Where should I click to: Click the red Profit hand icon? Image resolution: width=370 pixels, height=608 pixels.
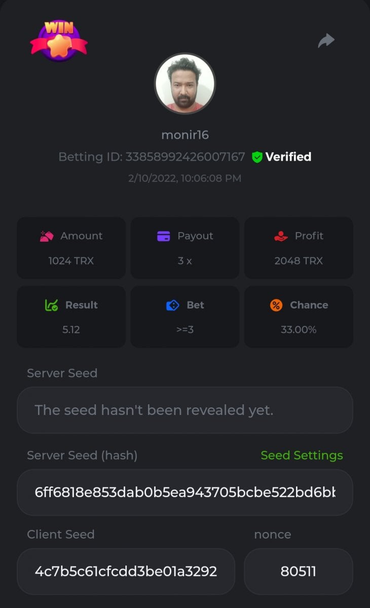click(281, 236)
